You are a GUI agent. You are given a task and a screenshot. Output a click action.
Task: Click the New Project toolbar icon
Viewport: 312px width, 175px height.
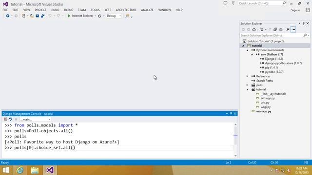pyautogui.click(x=24, y=16)
